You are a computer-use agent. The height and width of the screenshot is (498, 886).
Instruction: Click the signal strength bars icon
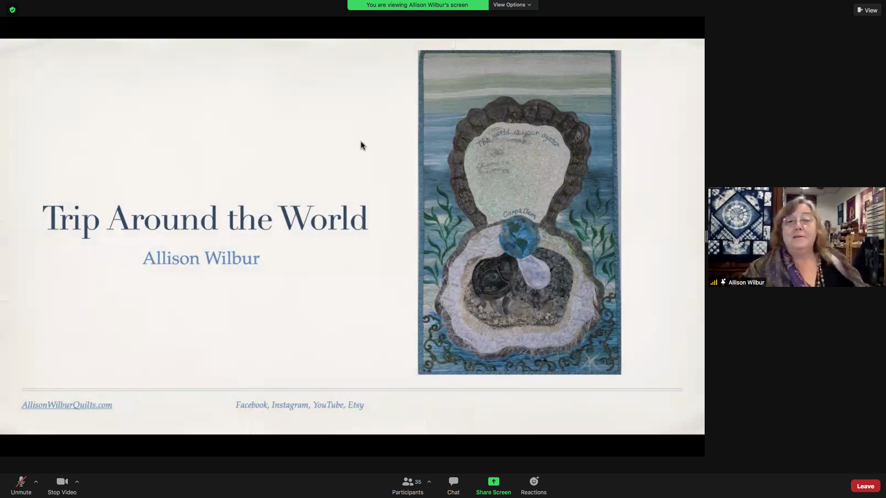click(x=714, y=282)
